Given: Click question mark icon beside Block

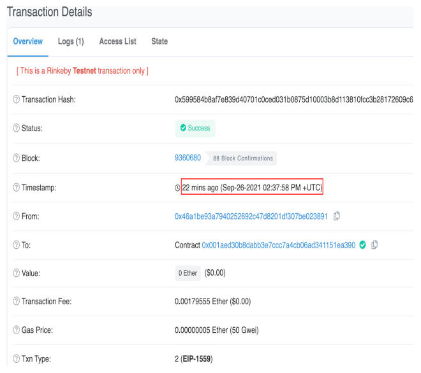Looking at the screenshot, I should [x=16, y=158].
